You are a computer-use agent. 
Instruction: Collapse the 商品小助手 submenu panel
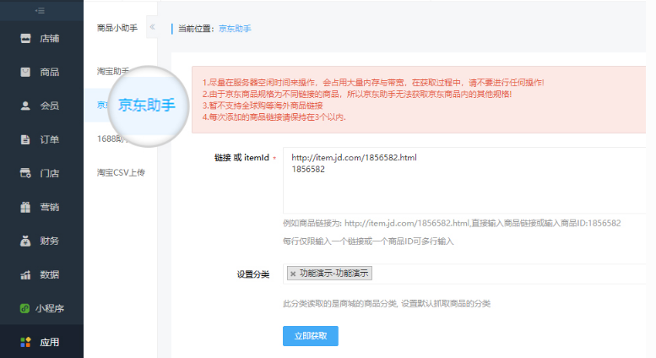click(x=152, y=27)
